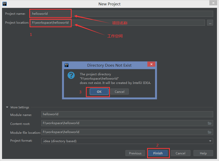The height and width of the screenshot is (161, 219).
Task: Close the warning dialog with its red X
Action: pos(151,64)
